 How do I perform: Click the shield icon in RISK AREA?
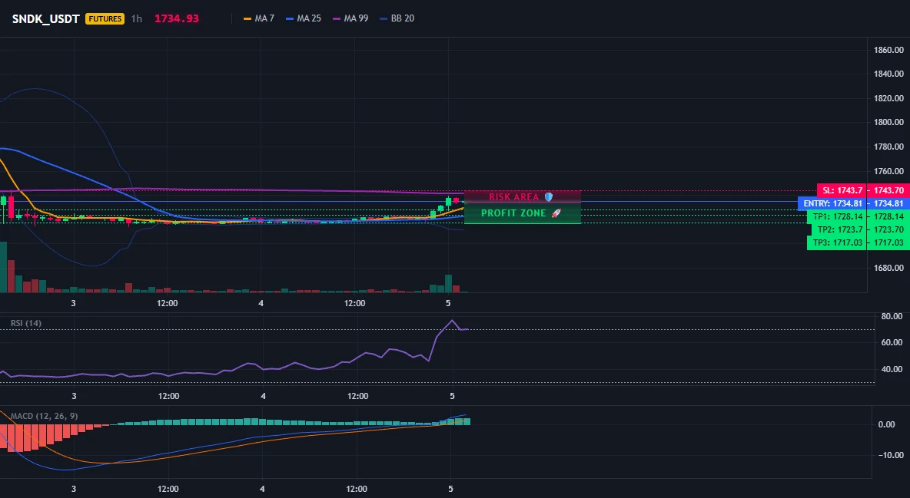(549, 197)
